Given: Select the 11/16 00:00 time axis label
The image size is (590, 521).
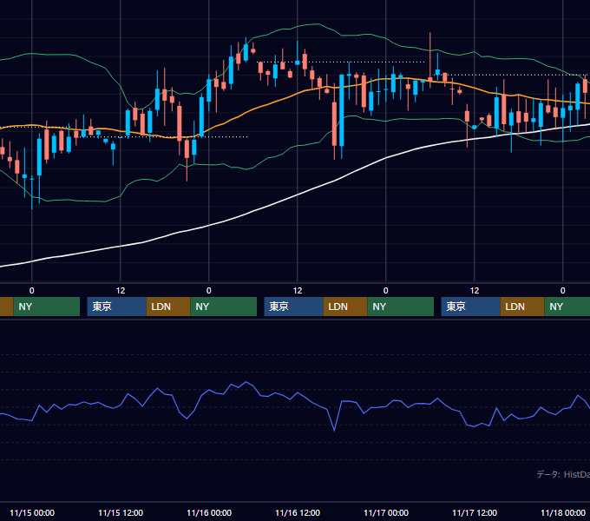Looking at the screenshot, I should (x=209, y=512).
